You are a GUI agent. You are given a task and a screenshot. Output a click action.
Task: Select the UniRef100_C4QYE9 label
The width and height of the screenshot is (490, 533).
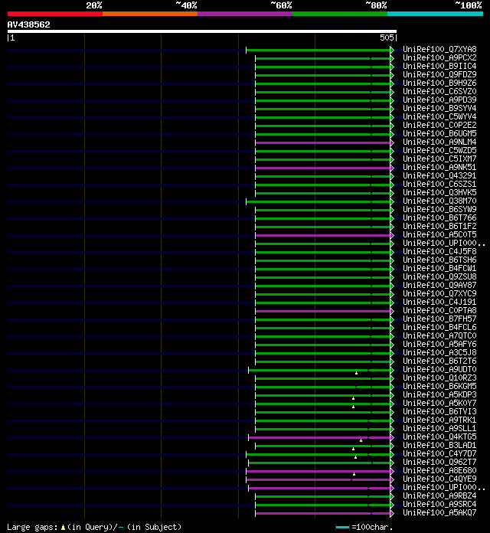439,479
